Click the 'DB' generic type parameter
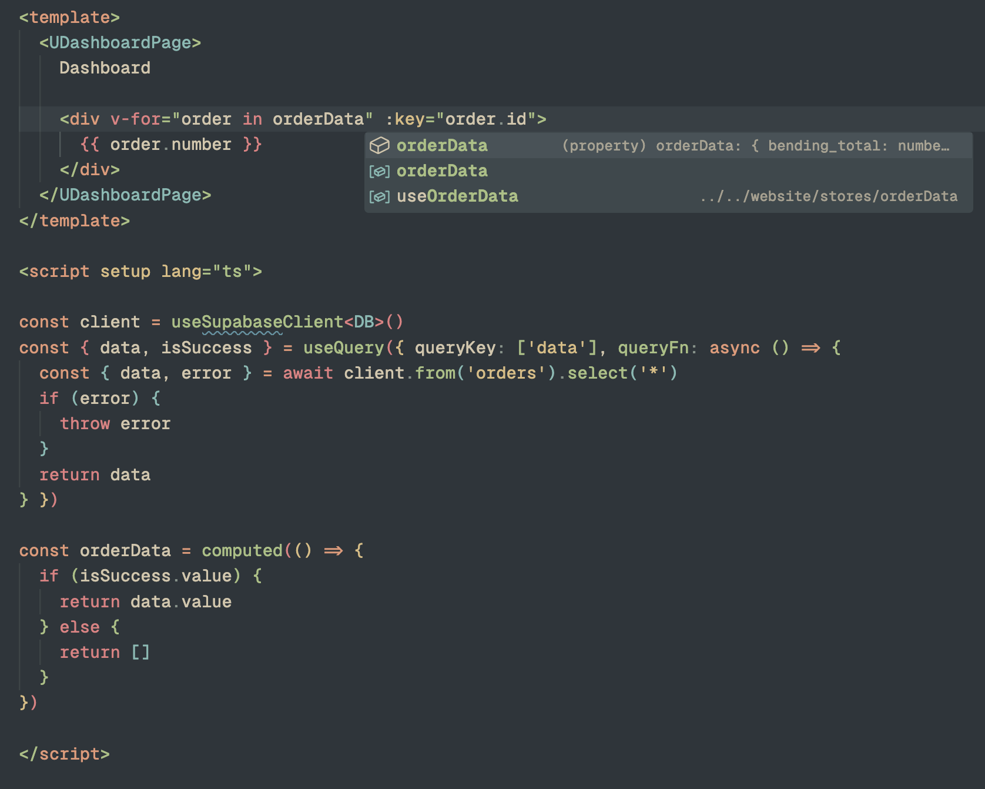The image size is (985, 789). point(364,322)
